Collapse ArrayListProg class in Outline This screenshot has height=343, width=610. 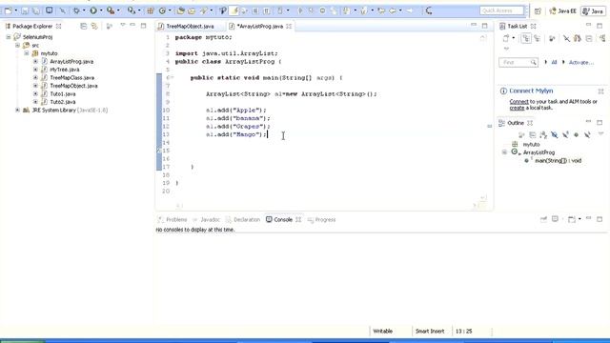504,152
